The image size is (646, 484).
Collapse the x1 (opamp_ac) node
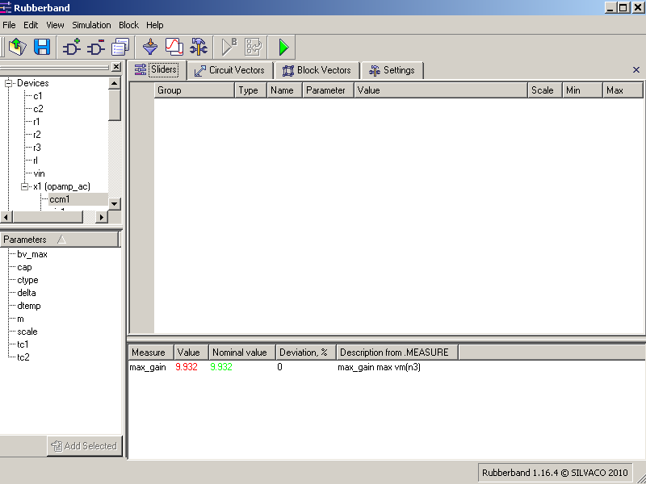25,186
